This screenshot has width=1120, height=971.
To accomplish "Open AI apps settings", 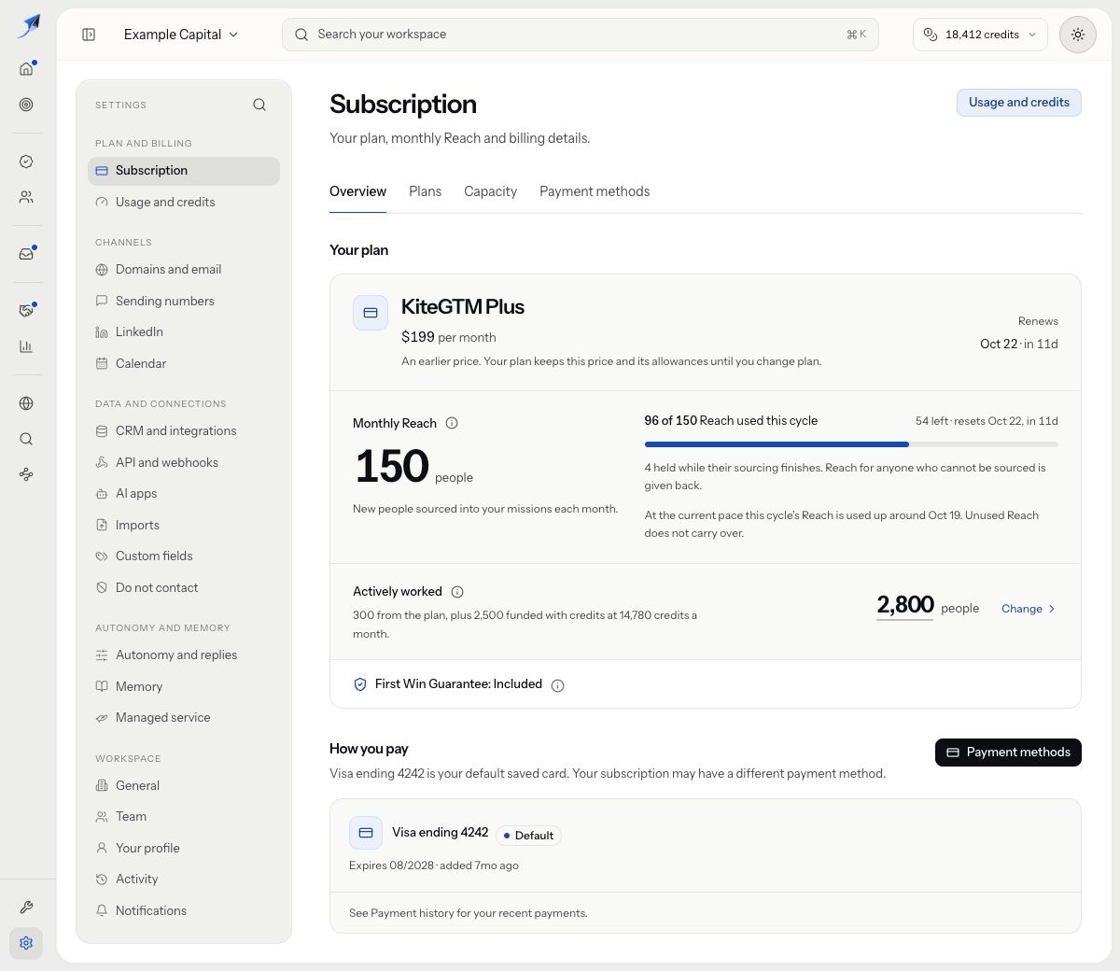I will click(184, 494).
